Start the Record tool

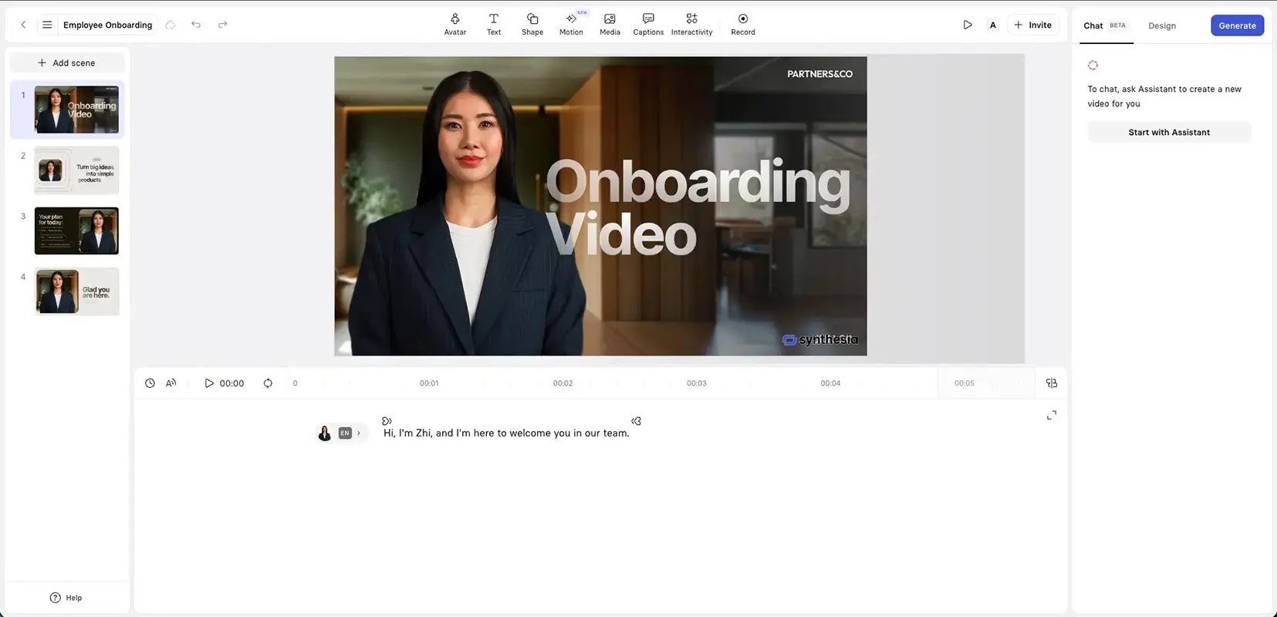(x=743, y=25)
